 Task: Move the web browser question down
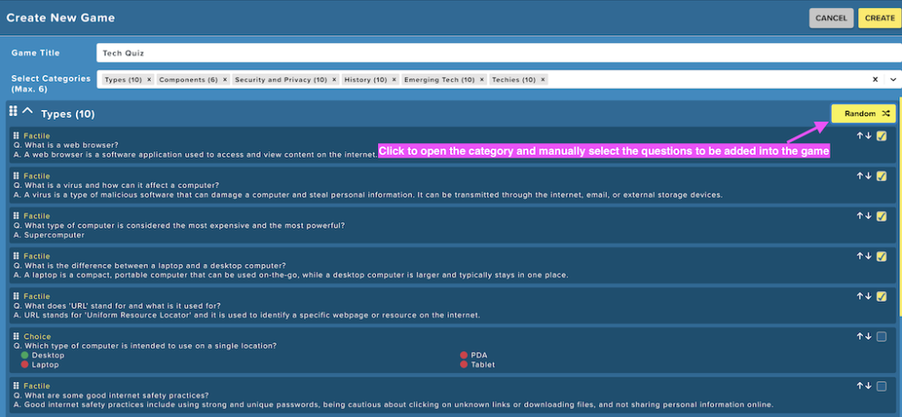(x=869, y=136)
